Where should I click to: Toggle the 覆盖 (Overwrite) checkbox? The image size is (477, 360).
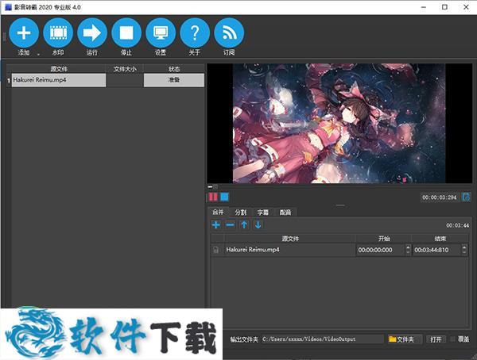point(453,339)
